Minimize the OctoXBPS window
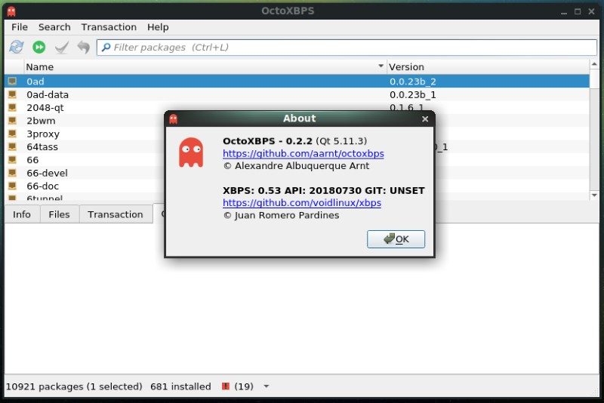The width and height of the screenshot is (604, 403). pos(564,12)
